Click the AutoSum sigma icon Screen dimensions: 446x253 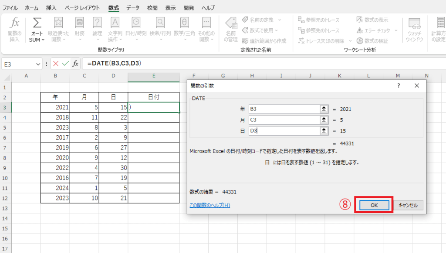37,23
